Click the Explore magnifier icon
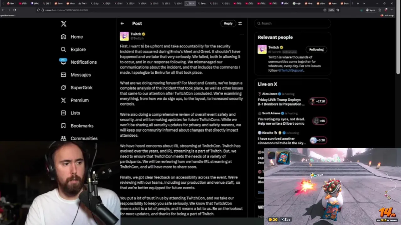The height and width of the screenshot is (225, 401). [x=64, y=49]
